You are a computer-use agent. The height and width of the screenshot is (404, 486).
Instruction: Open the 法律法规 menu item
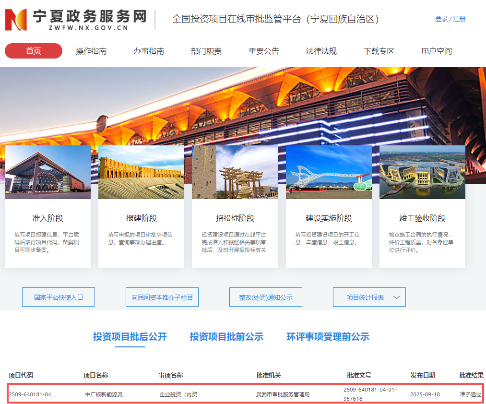321,51
